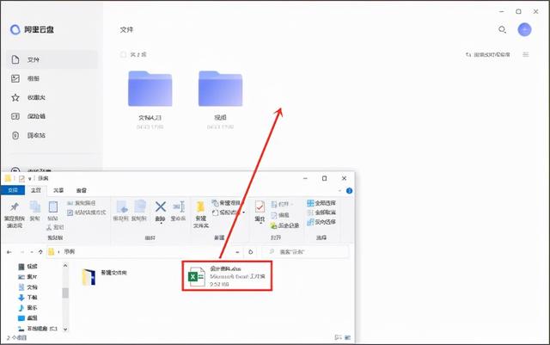Open the Explorer help question-mark icon
Screen dimensions: 550x345
point(350,190)
